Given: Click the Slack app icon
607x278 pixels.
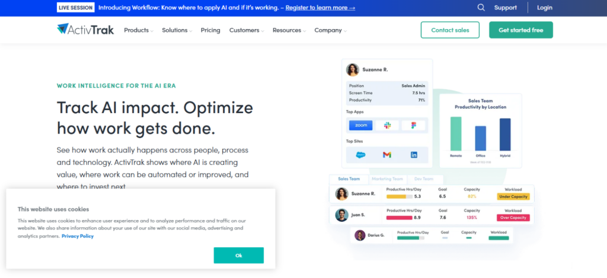Looking at the screenshot, I should (387, 125).
